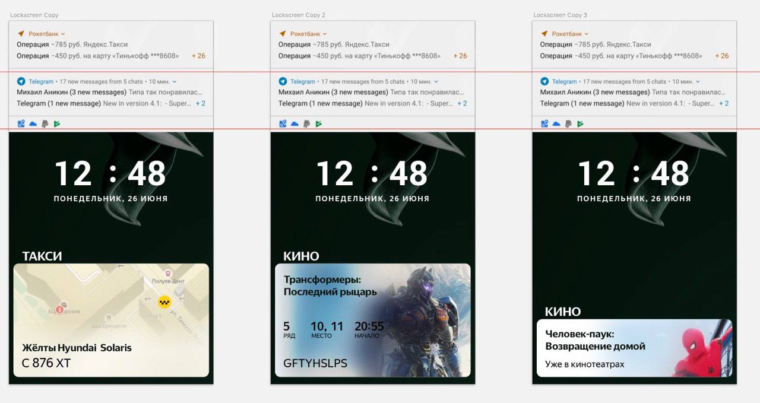Viewport: 760px width, 403px height.
Task: Tap the green flag icon on Человек-паук lockscreen
Action: tap(580, 124)
